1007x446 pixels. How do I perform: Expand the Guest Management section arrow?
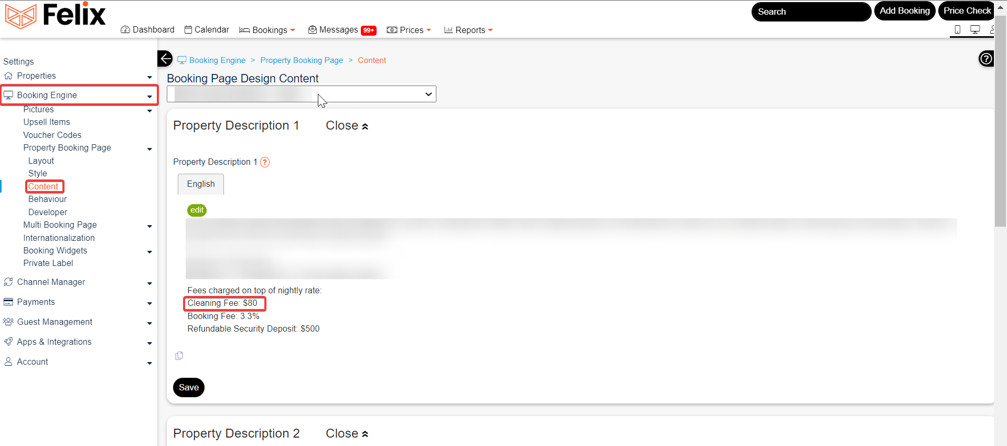(x=149, y=323)
